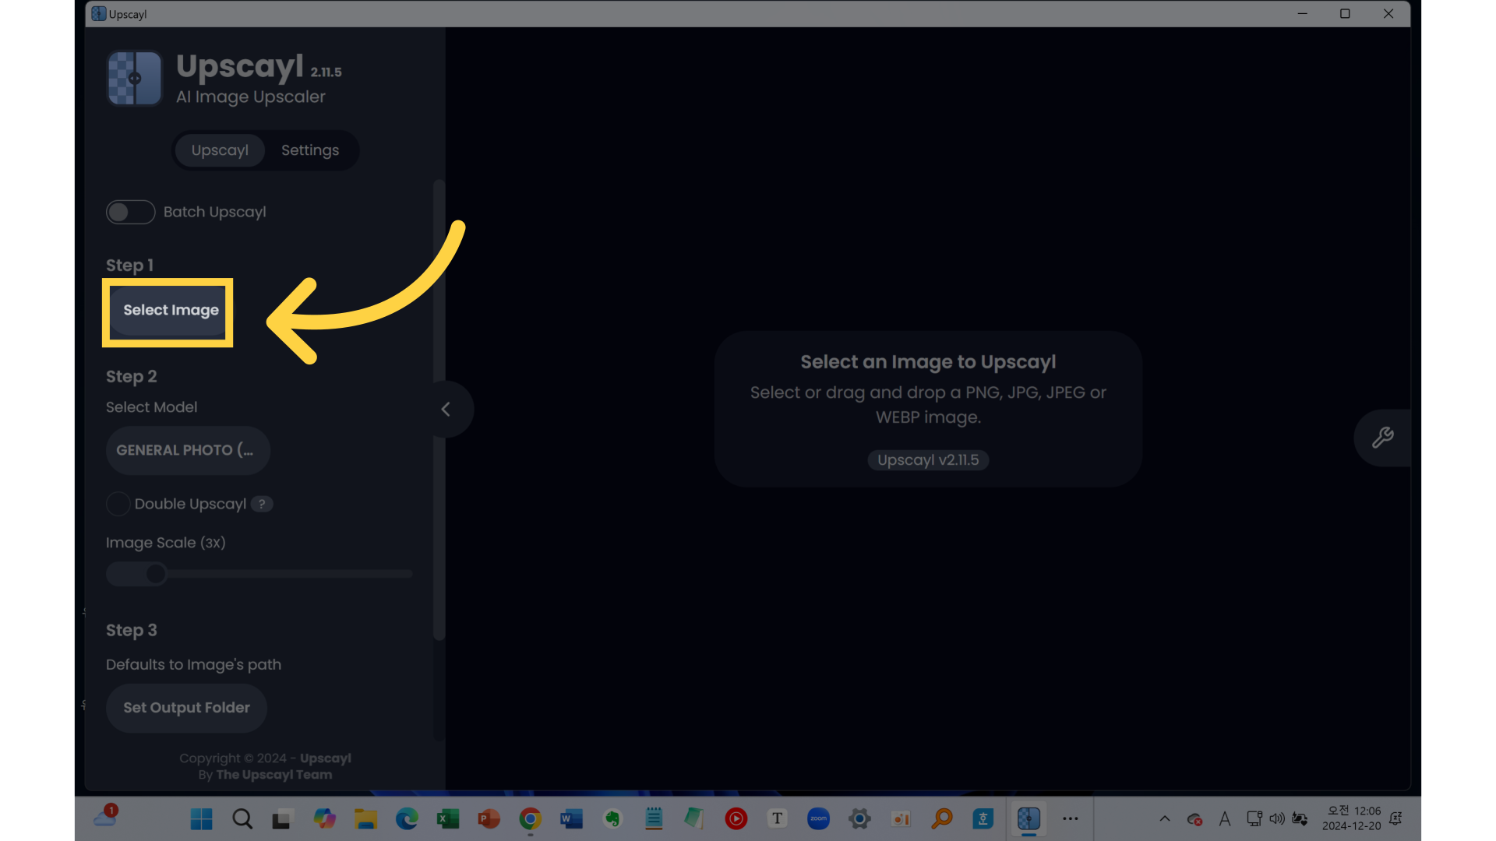Click the Select Image button
This screenshot has height=841, width=1496.
click(x=171, y=310)
